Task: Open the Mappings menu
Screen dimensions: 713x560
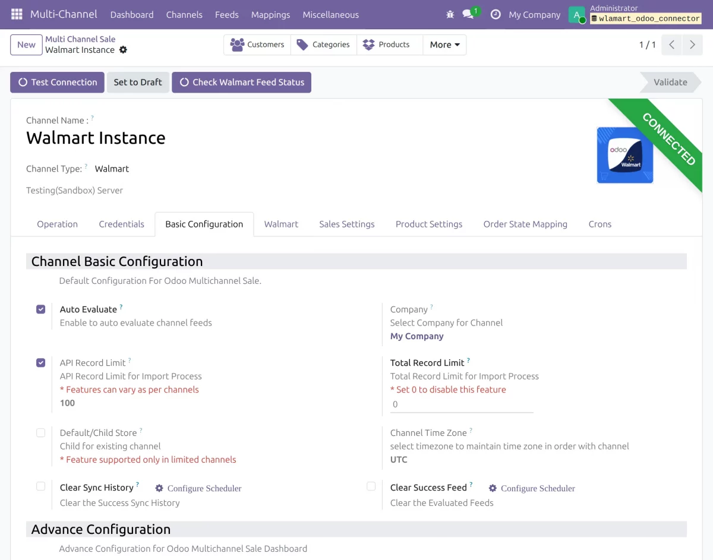Action: [270, 14]
